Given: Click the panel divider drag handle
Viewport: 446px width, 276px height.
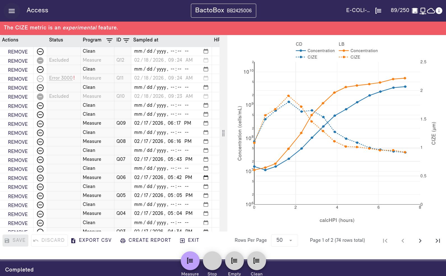Looking at the screenshot, I should click(x=223, y=133).
